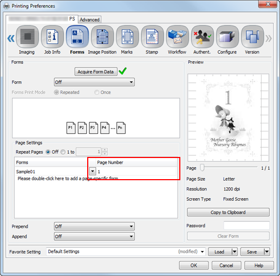Select the Repeated forms print mode

tap(56, 93)
